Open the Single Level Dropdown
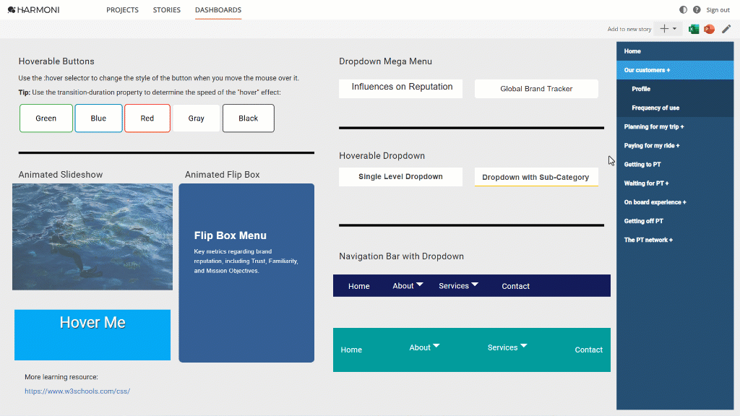Screen dimensions: 740x416 [x=400, y=177]
